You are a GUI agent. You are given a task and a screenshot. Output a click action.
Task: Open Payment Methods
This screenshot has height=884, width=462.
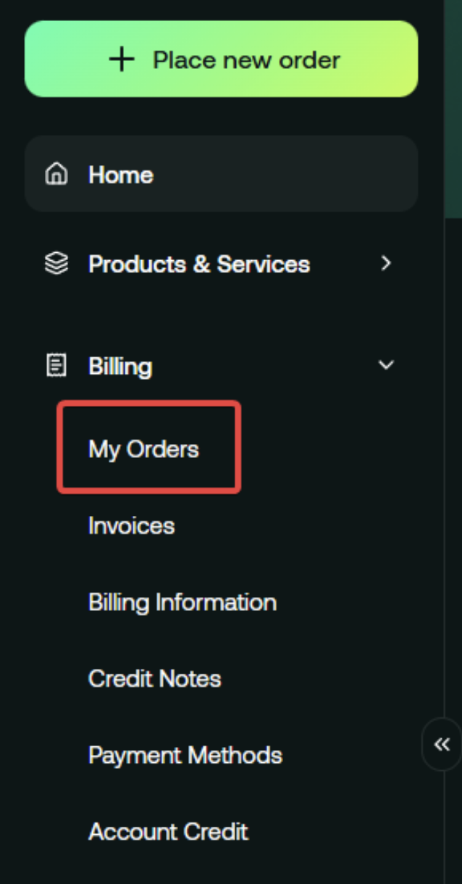point(185,755)
